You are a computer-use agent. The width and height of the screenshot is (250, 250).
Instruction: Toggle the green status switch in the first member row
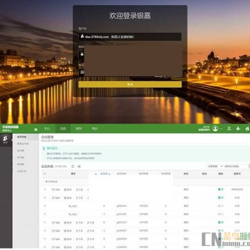(220, 189)
